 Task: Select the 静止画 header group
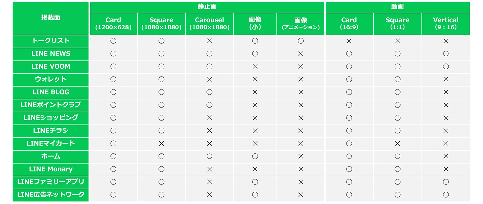tap(207, 7)
